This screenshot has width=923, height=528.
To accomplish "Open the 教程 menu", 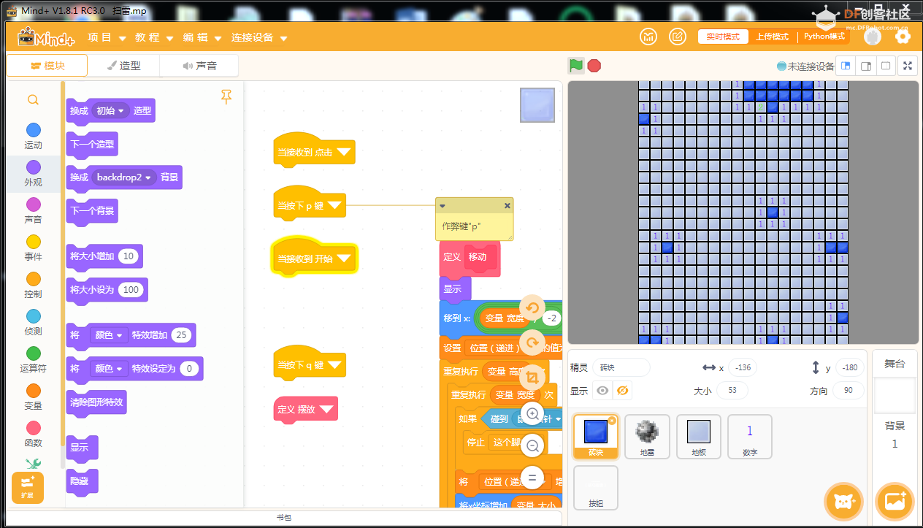I will (x=154, y=37).
